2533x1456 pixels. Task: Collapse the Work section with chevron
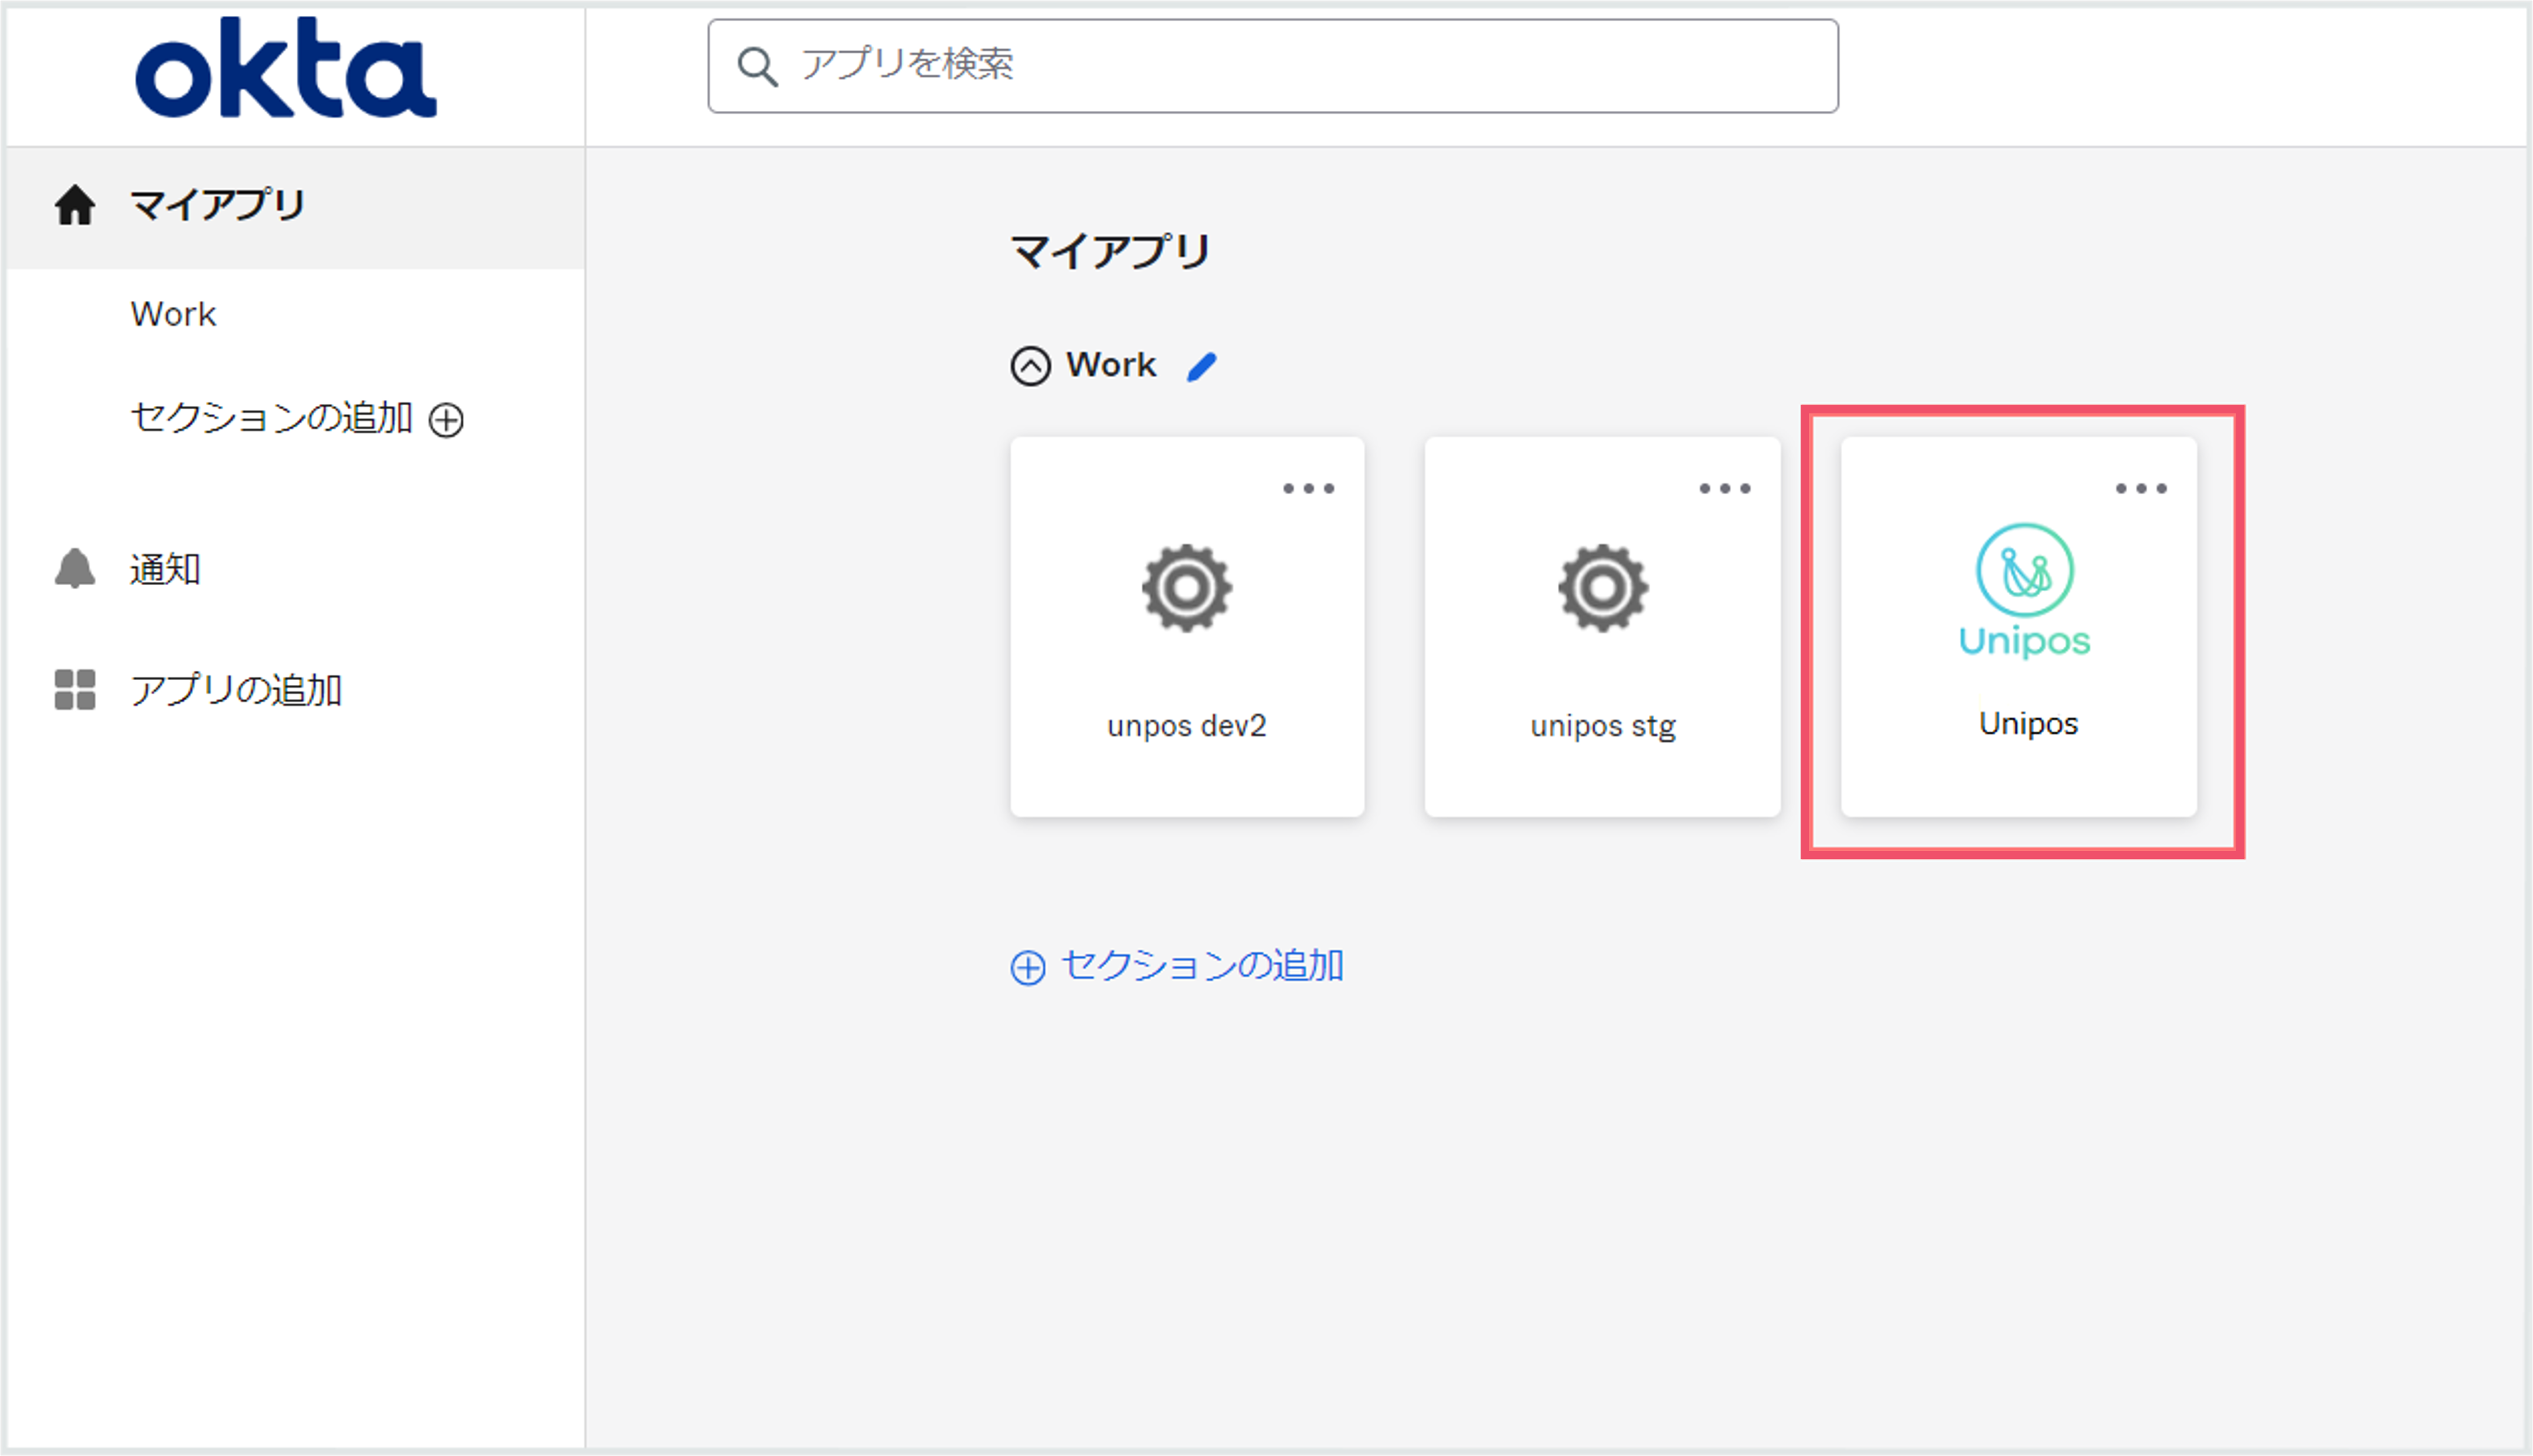click(x=1031, y=366)
